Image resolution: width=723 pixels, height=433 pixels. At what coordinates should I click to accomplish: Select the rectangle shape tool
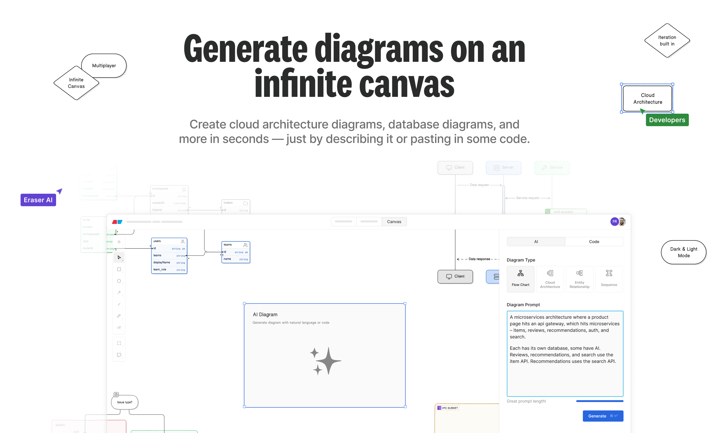click(119, 269)
